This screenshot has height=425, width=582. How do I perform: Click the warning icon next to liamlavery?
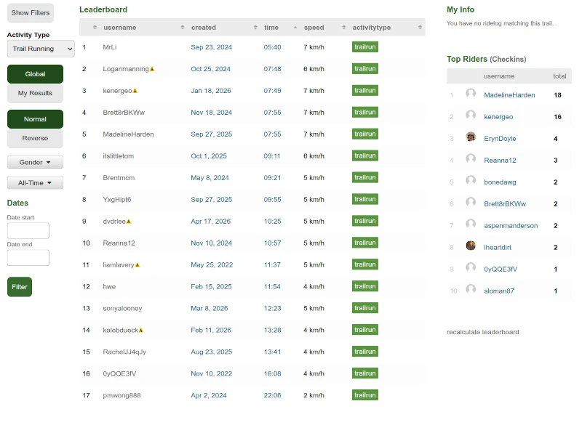[137, 265]
